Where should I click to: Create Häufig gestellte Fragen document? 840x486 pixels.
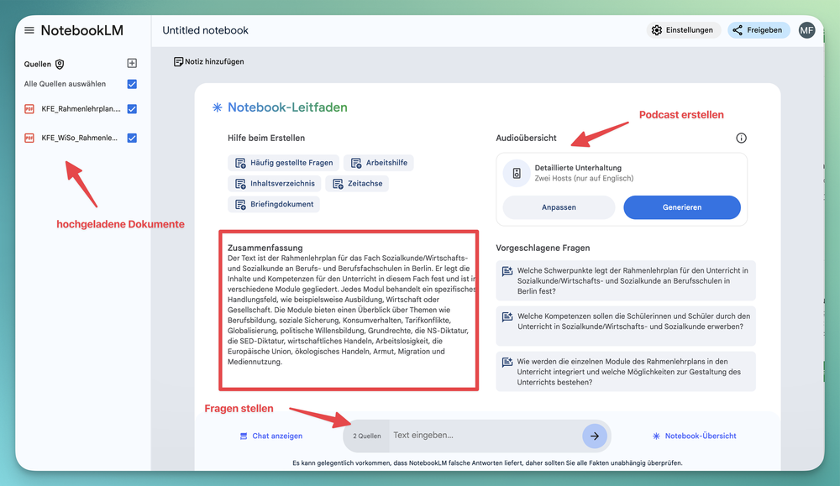[x=284, y=163]
